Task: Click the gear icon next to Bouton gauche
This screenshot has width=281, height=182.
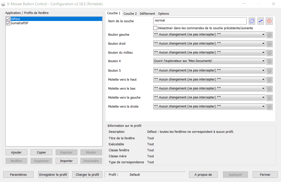Action: click(x=269, y=35)
